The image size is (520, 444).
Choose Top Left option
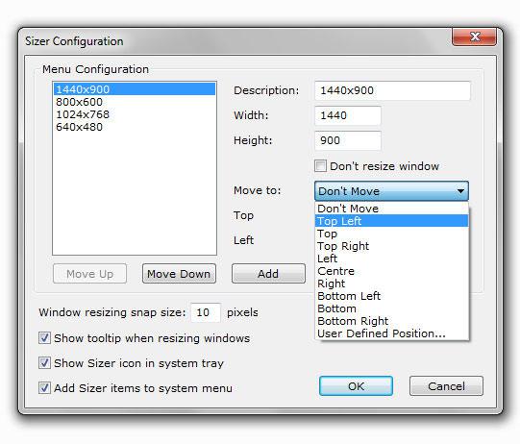pos(391,221)
